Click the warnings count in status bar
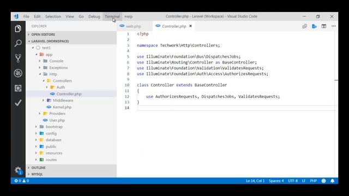Image resolution: width=349 pixels, height=196 pixels. (26, 181)
